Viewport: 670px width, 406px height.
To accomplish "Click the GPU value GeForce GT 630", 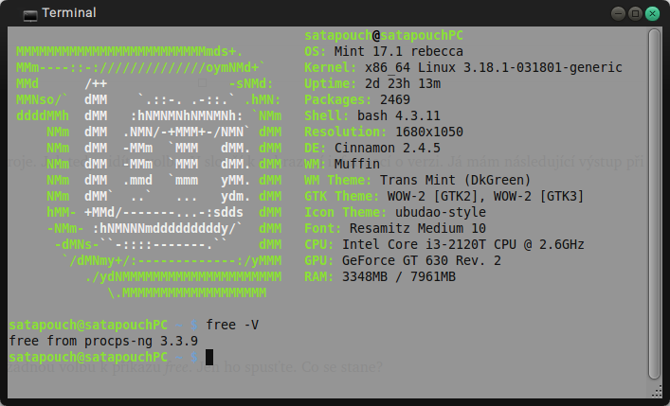I will point(422,260).
